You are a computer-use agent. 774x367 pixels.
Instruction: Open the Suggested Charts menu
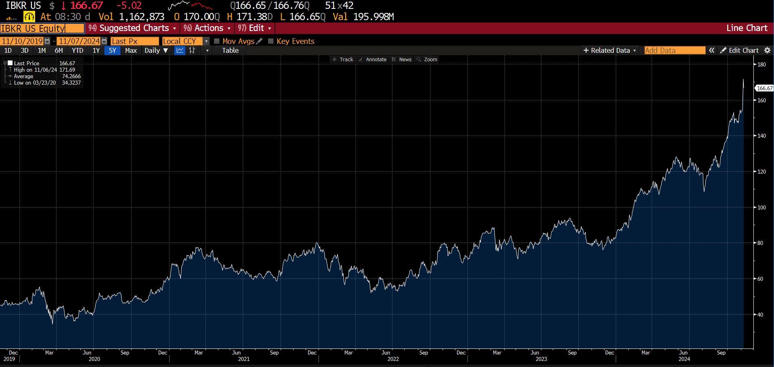(x=133, y=28)
